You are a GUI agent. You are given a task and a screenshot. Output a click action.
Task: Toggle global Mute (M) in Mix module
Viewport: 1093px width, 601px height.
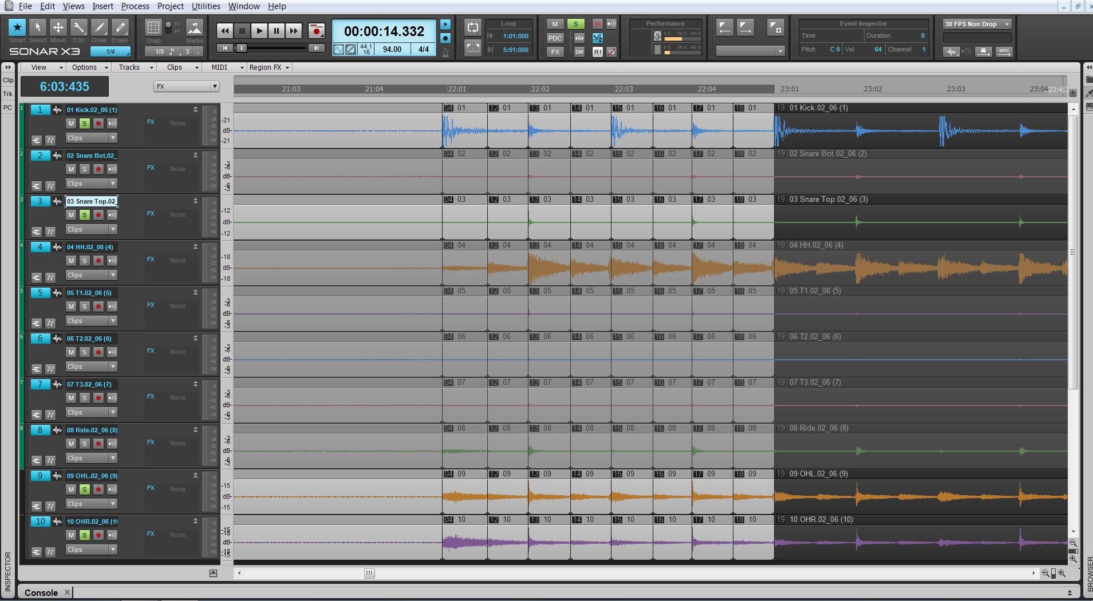pyautogui.click(x=555, y=24)
